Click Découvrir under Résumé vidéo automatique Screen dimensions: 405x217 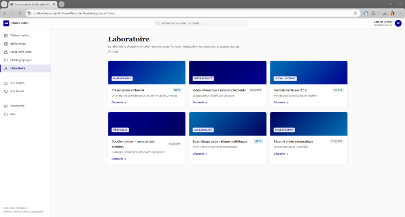coord(281,154)
